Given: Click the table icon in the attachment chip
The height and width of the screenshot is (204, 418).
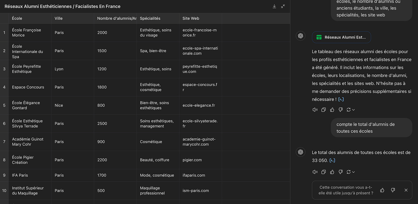Looking at the screenshot, I should click(319, 37).
